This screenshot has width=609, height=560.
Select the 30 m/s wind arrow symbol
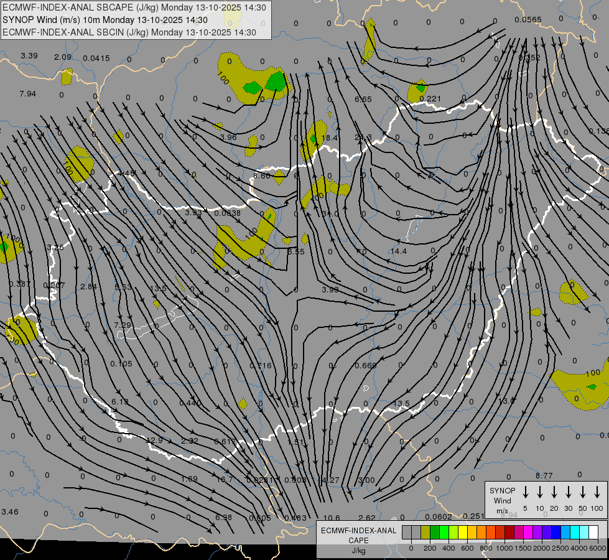pyautogui.click(x=568, y=492)
